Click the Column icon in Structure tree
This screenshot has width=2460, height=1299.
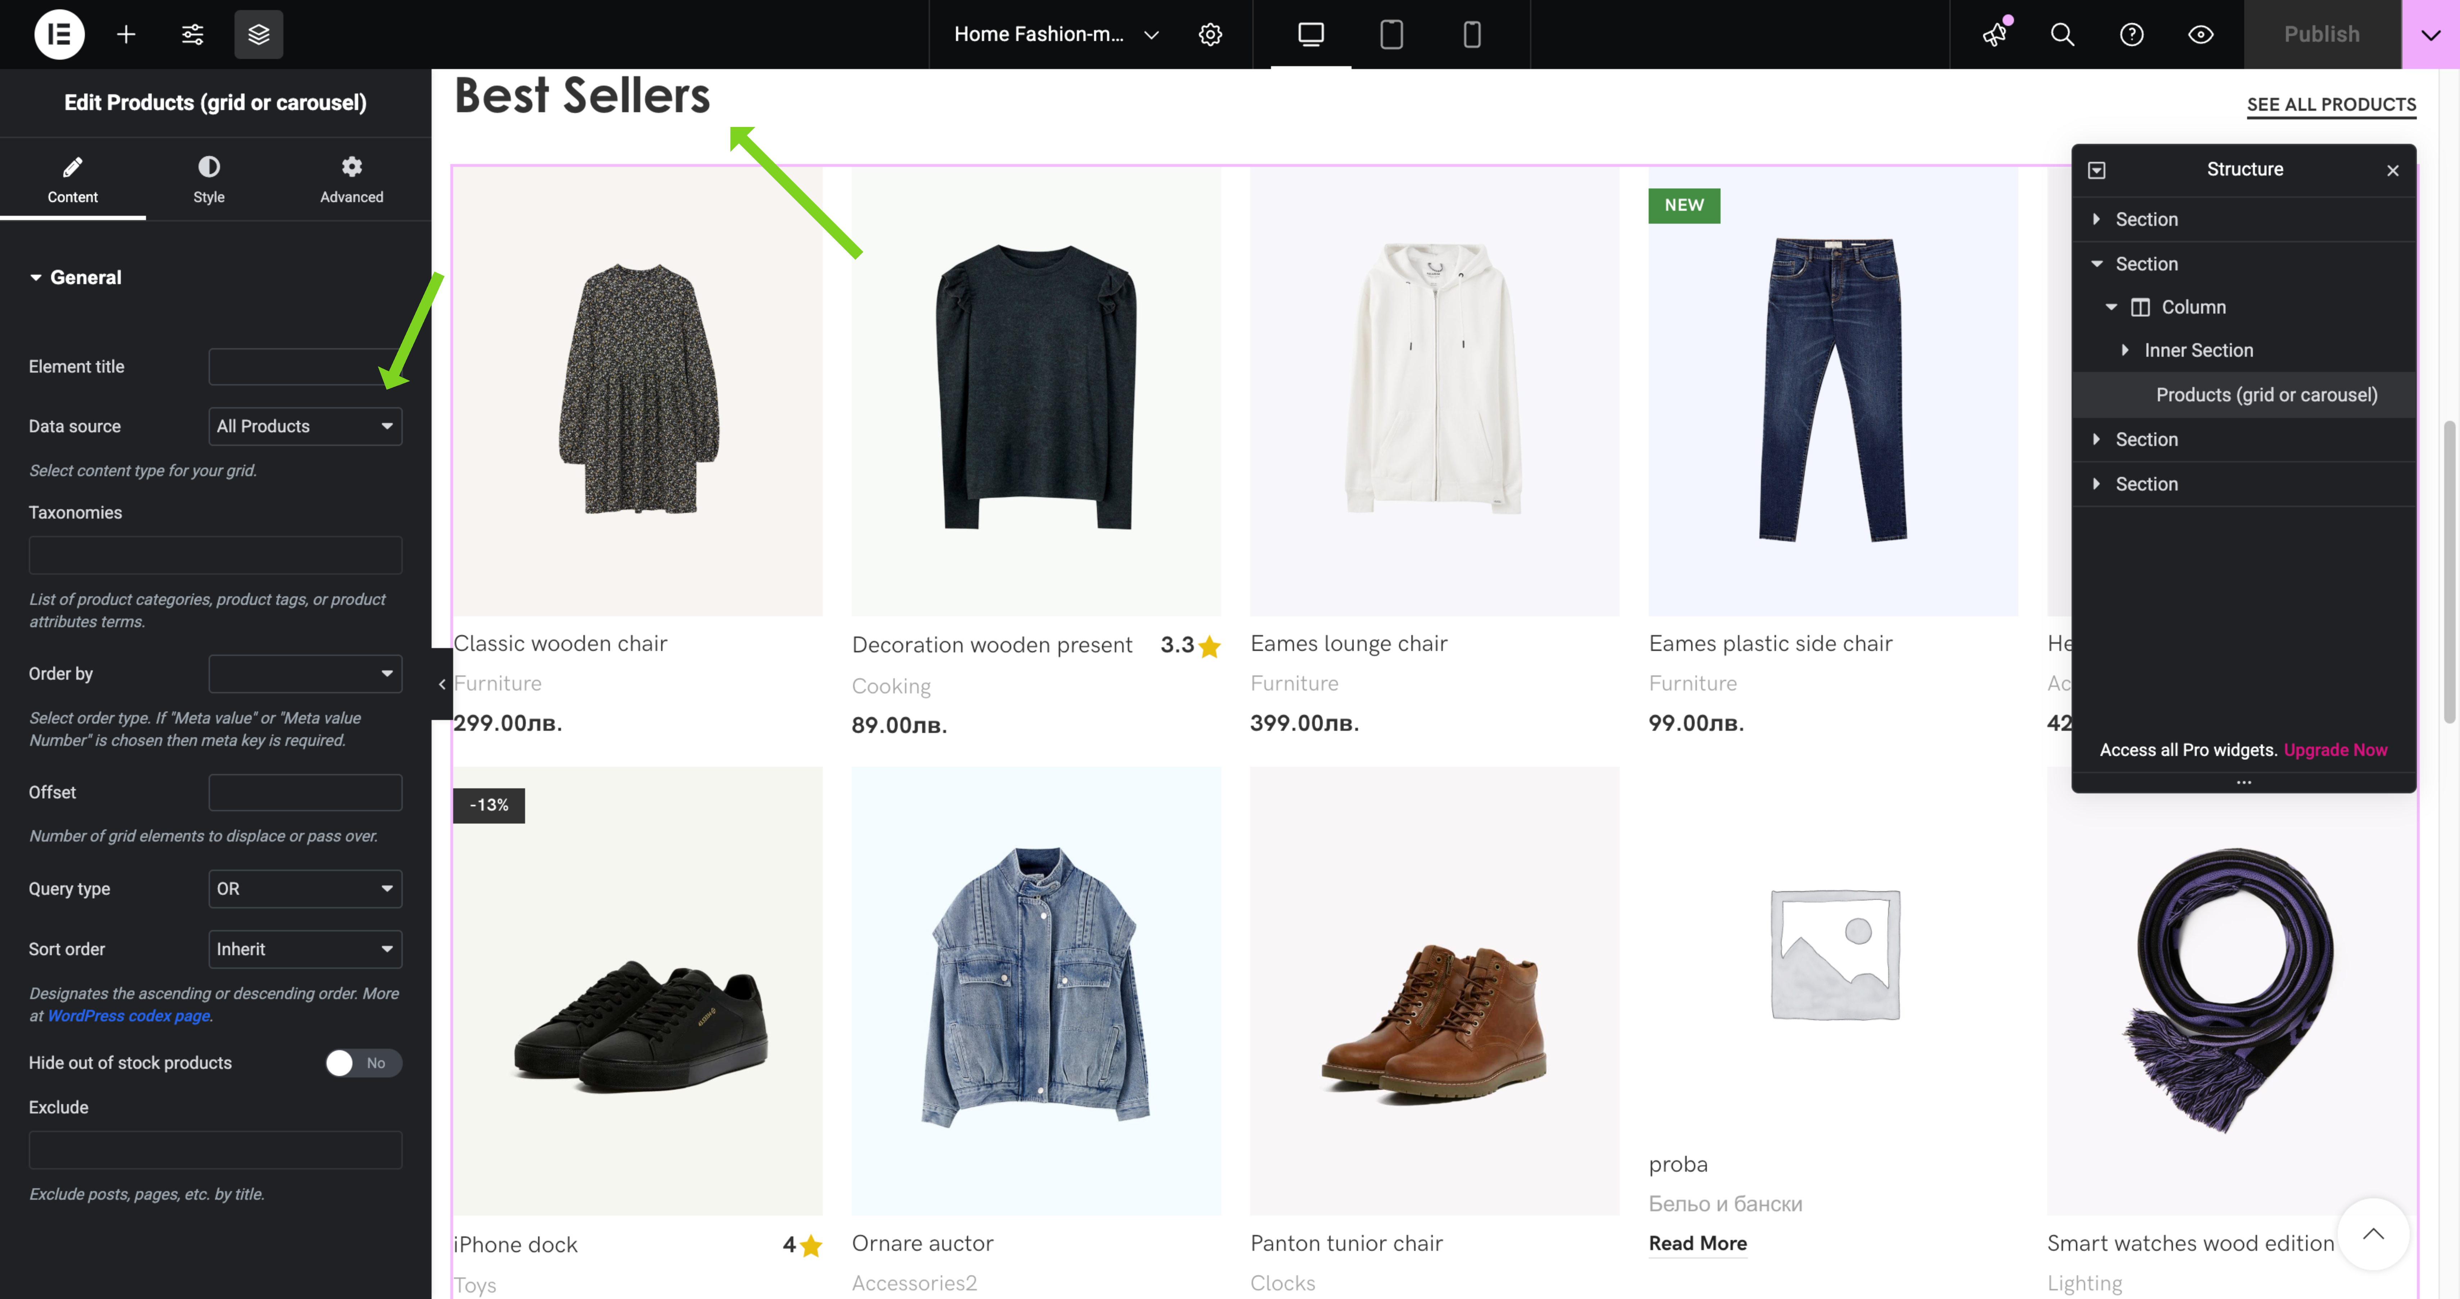click(2140, 307)
